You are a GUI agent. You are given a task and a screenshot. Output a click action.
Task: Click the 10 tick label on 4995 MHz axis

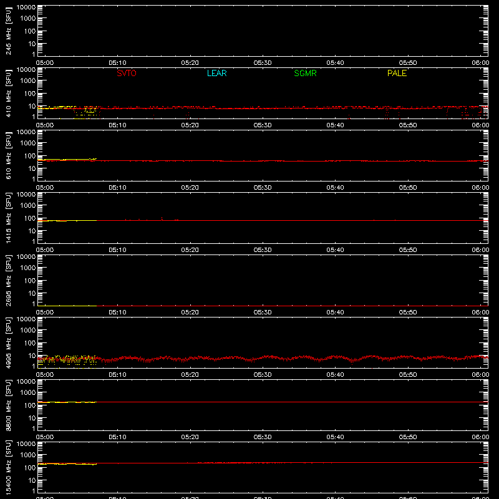(x=32, y=356)
